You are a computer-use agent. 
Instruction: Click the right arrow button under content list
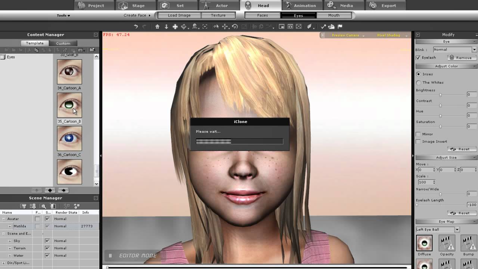pos(63,190)
